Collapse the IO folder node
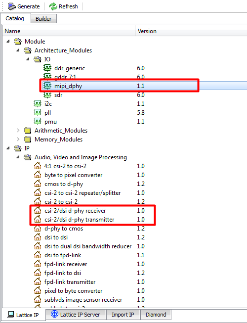247x323 pixels. click(28, 59)
